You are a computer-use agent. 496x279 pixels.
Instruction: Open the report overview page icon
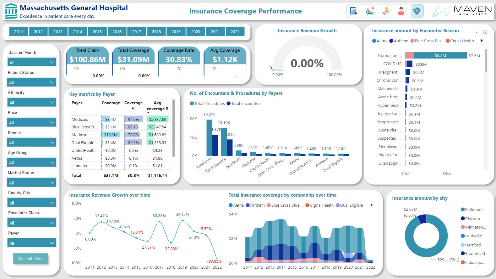[x=354, y=11]
